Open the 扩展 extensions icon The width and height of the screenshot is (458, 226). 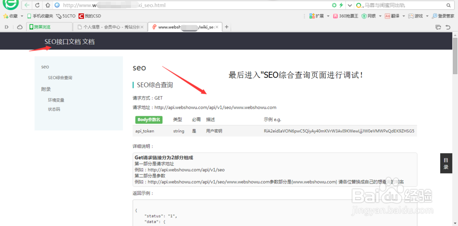pos(316,16)
